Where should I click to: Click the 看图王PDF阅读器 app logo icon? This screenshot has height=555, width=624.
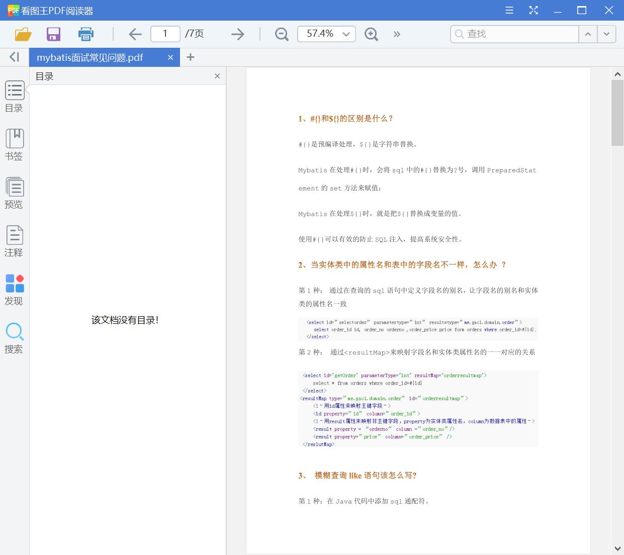click(13, 11)
